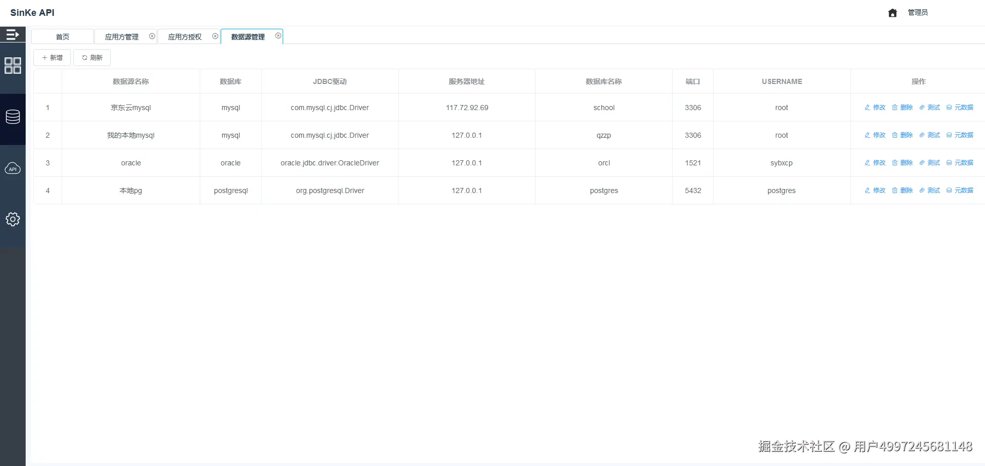Select the 数据源名称 column header
985x466 pixels.
[x=131, y=81]
